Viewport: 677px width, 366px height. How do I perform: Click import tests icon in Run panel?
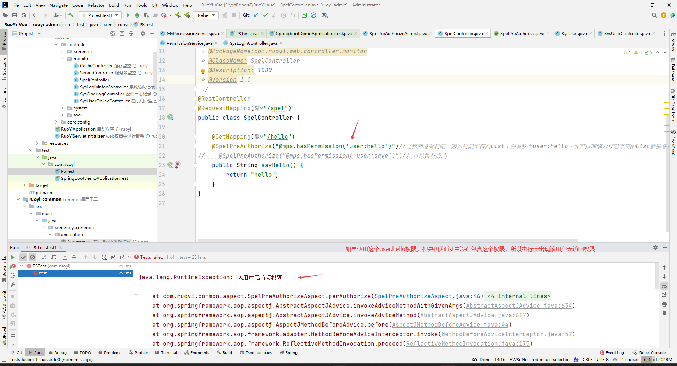113,257
